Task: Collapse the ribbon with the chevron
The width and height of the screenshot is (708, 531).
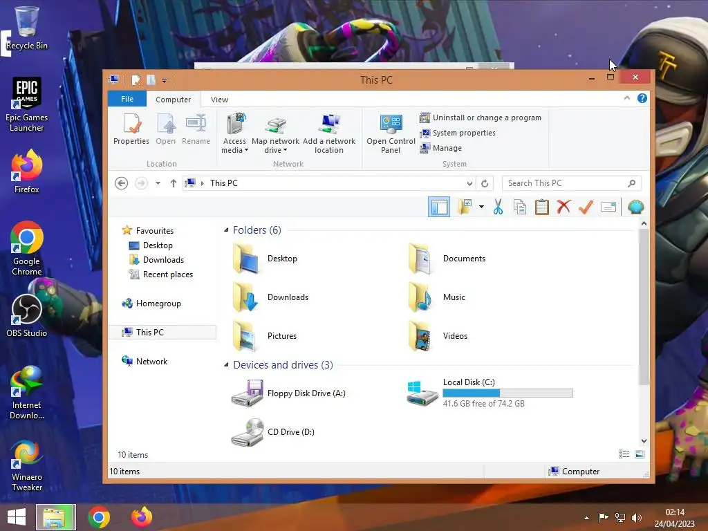Action: pyautogui.click(x=626, y=98)
